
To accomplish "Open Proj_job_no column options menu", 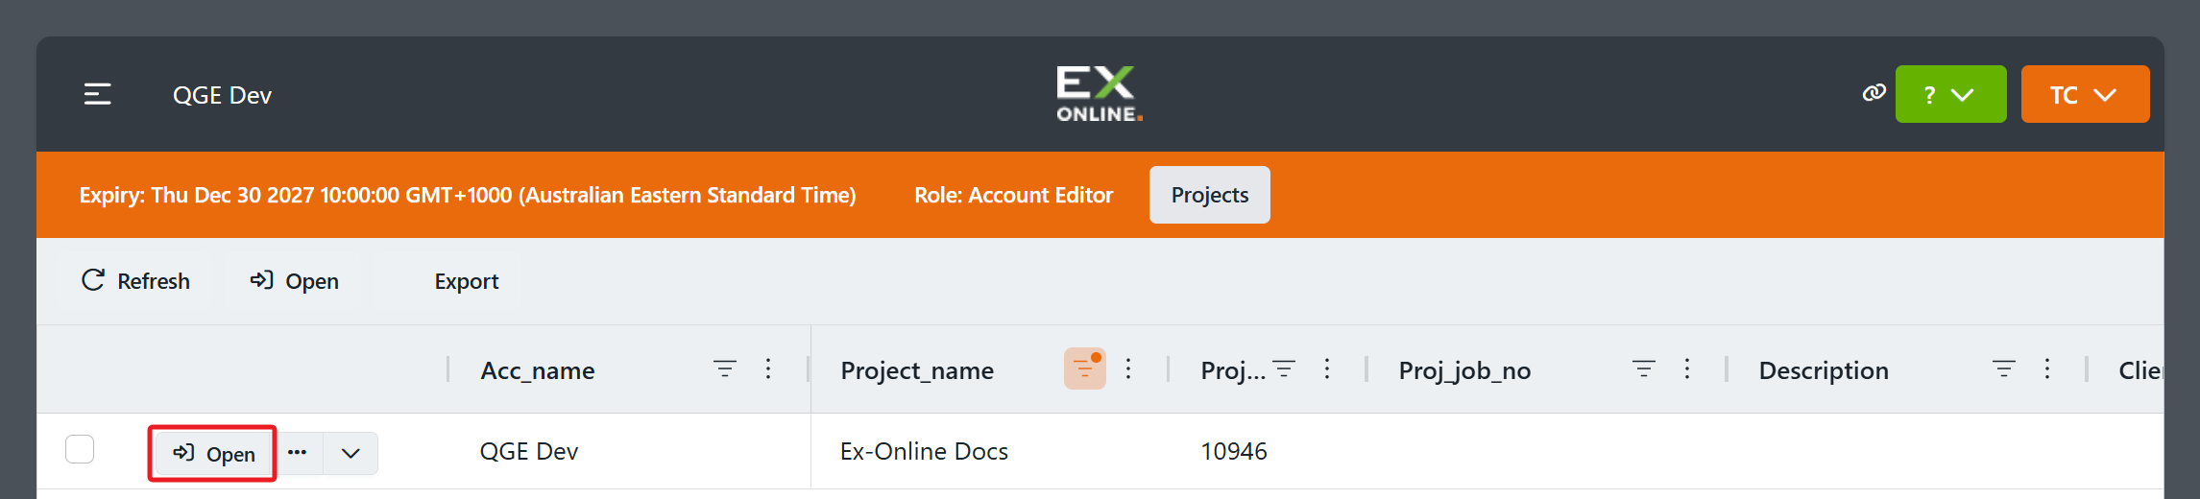I will (1687, 368).
